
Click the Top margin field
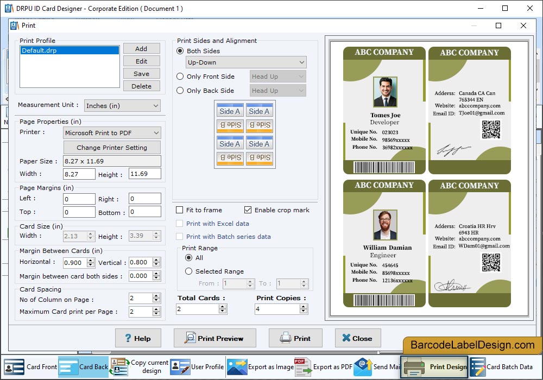[x=79, y=212]
